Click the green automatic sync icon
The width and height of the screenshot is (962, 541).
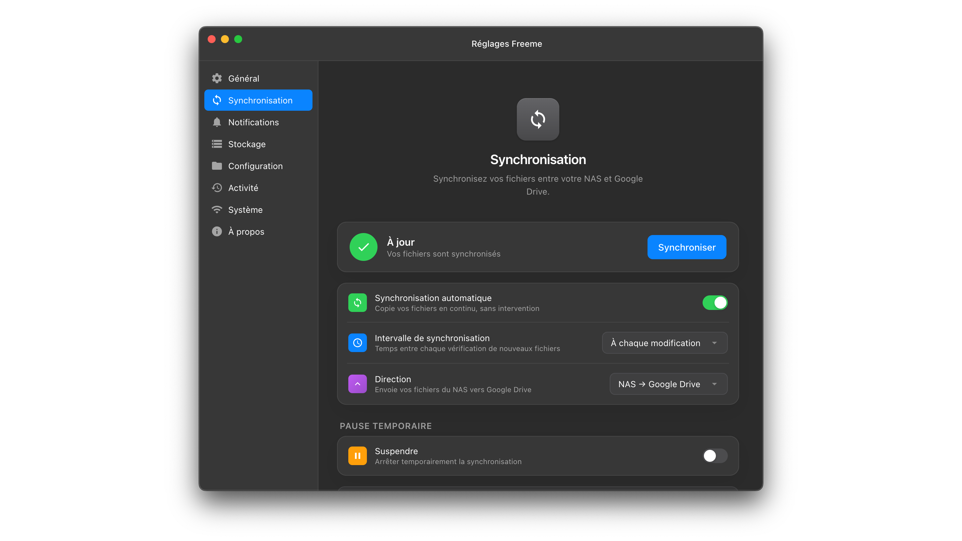pos(357,303)
